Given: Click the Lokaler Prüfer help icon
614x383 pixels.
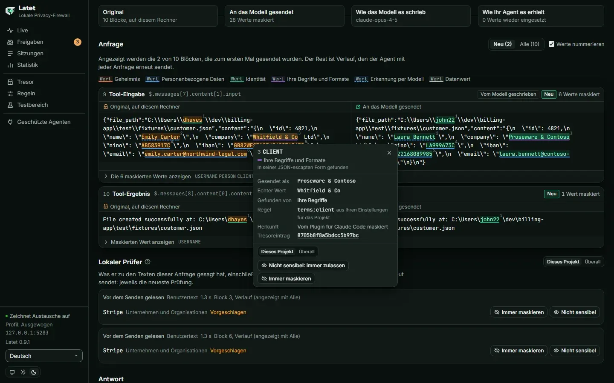Looking at the screenshot, I should (148, 262).
